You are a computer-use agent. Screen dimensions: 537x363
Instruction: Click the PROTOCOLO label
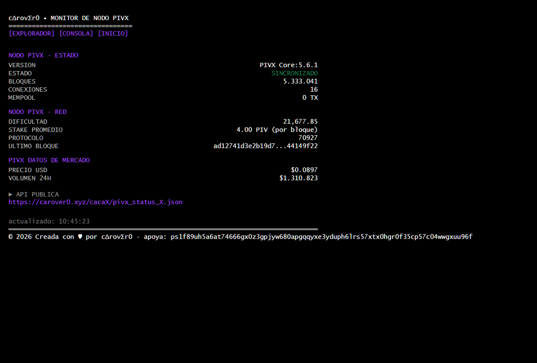click(x=26, y=138)
